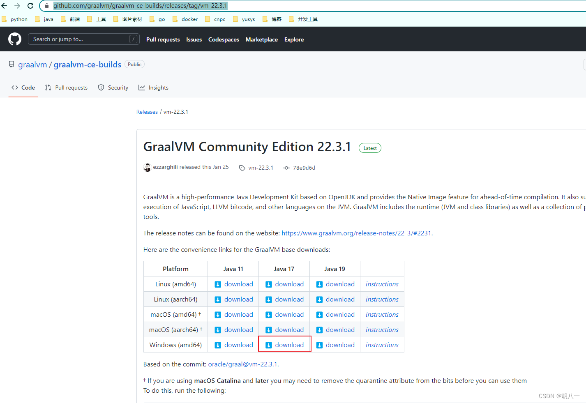Click the browser forward arrow
The height and width of the screenshot is (403, 586).
click(17, 6)
